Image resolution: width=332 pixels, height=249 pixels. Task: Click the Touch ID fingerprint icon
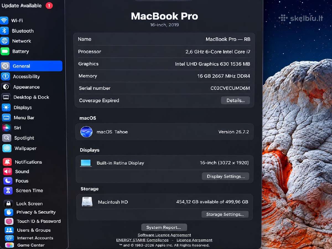tap(9, 221)
